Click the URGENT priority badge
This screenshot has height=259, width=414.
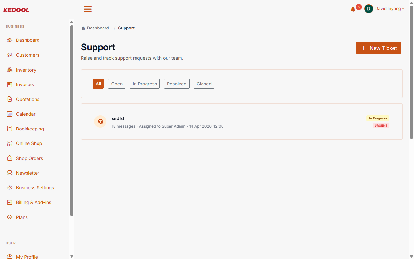click(381, 126)
